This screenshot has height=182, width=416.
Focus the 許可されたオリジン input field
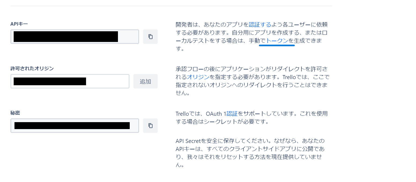[70, 81]
